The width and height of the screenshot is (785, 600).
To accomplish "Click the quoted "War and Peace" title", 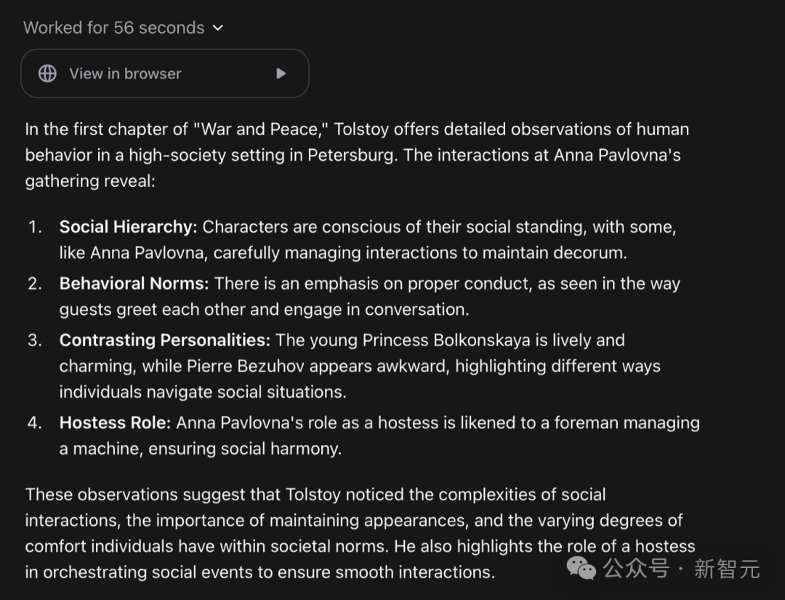I will [x=262, y=129].
